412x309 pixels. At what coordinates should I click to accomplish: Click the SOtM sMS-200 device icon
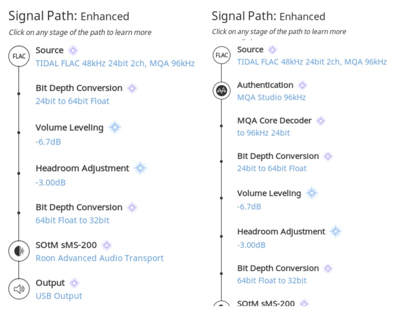click(19, 251)
